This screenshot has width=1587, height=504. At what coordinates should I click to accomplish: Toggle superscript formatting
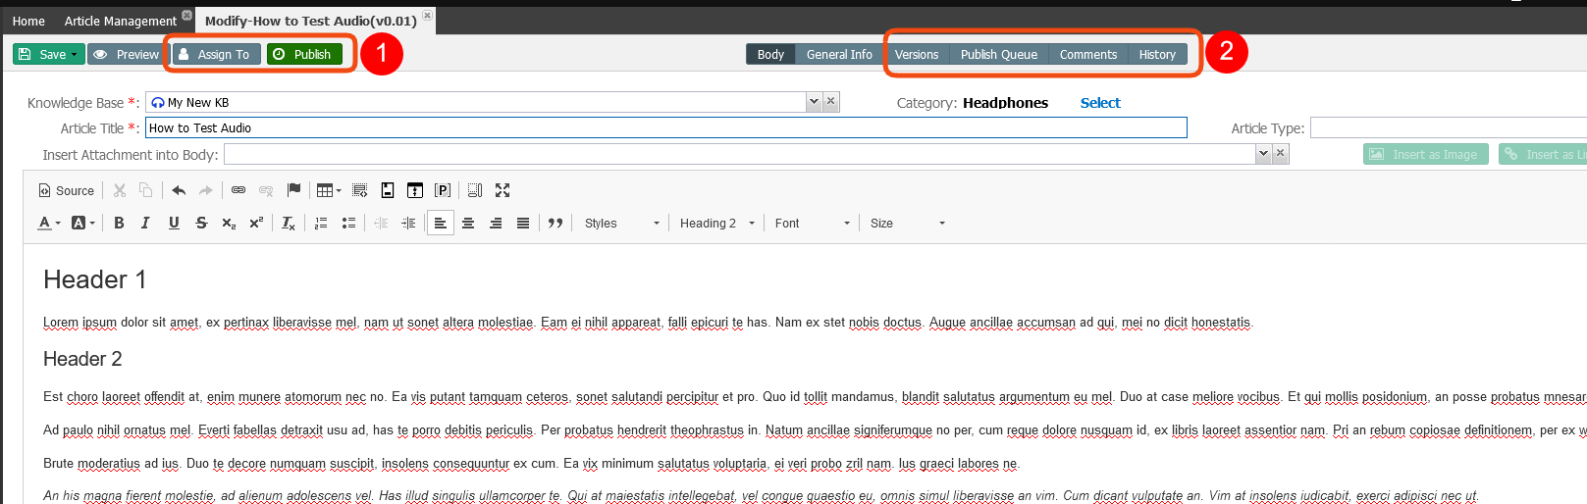(256, 223)
